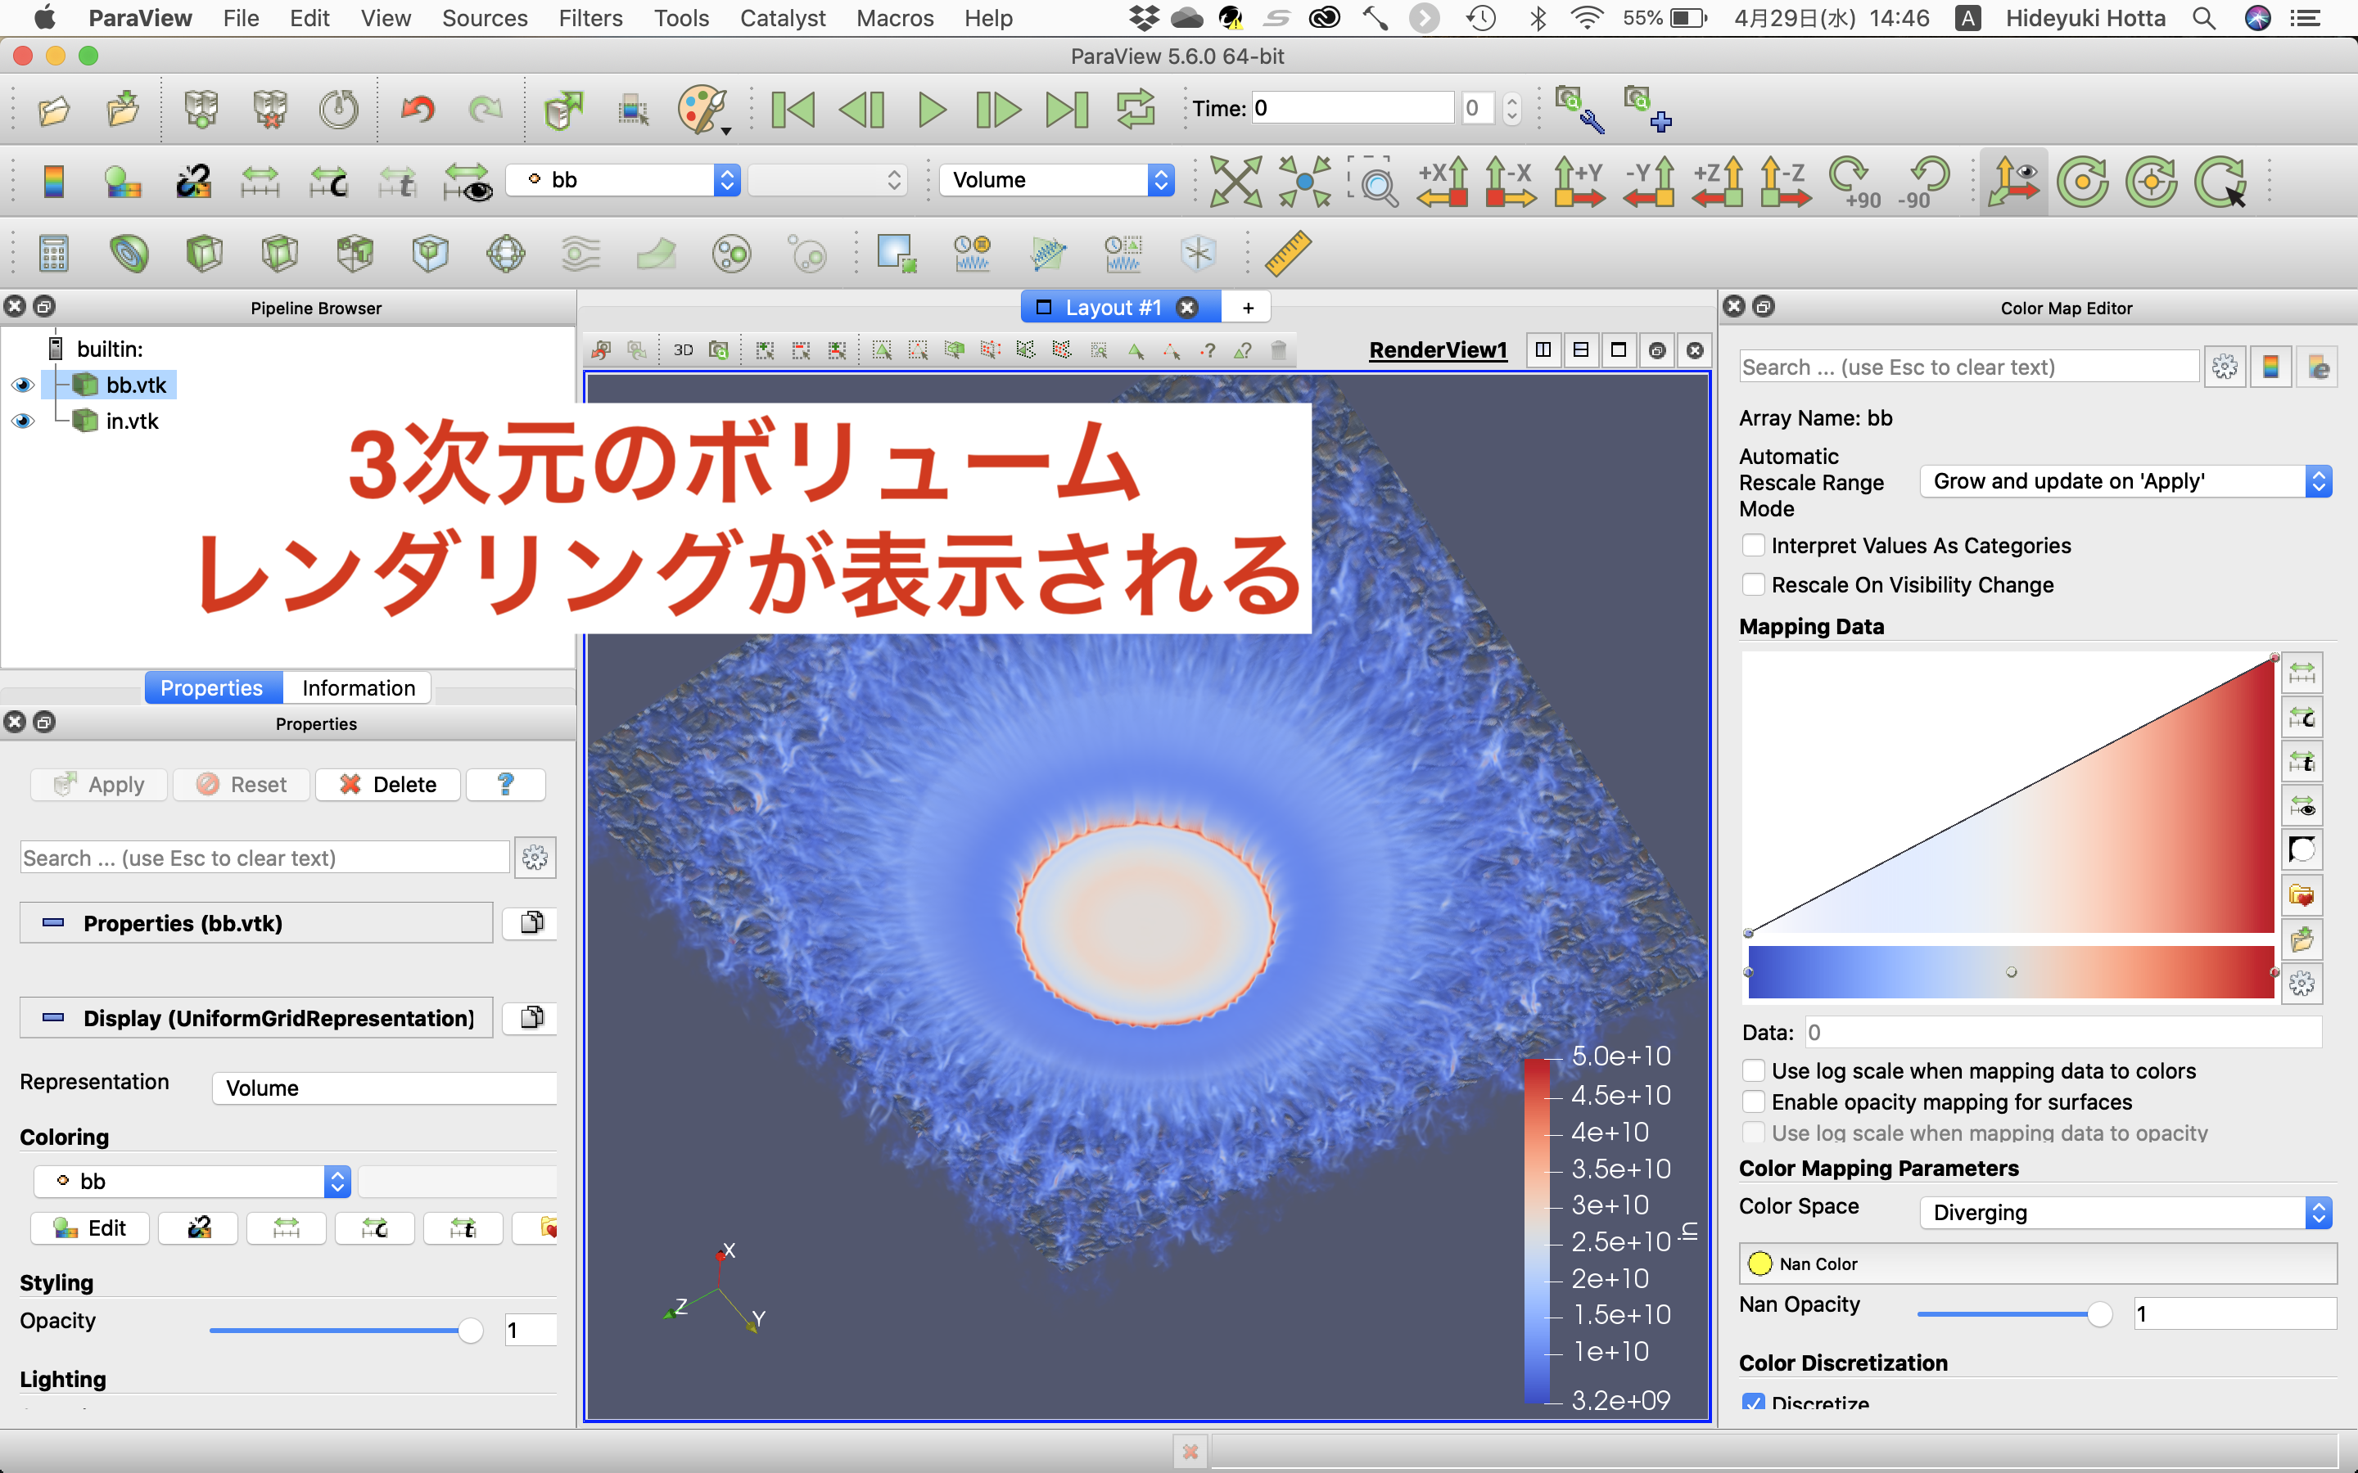Enable log scale when mapping data to colors
Viewport: 2358px width, 1473px height.
pos(1753,1070)
